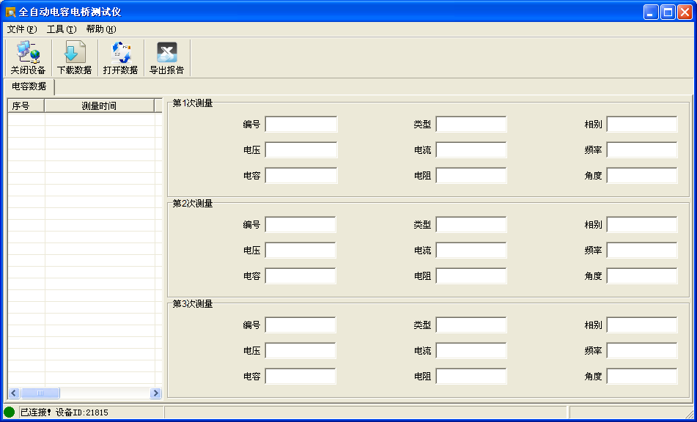Focus the 编号 field in 第2次测量
The image size is (697, 422).
(x=300, y=225)
